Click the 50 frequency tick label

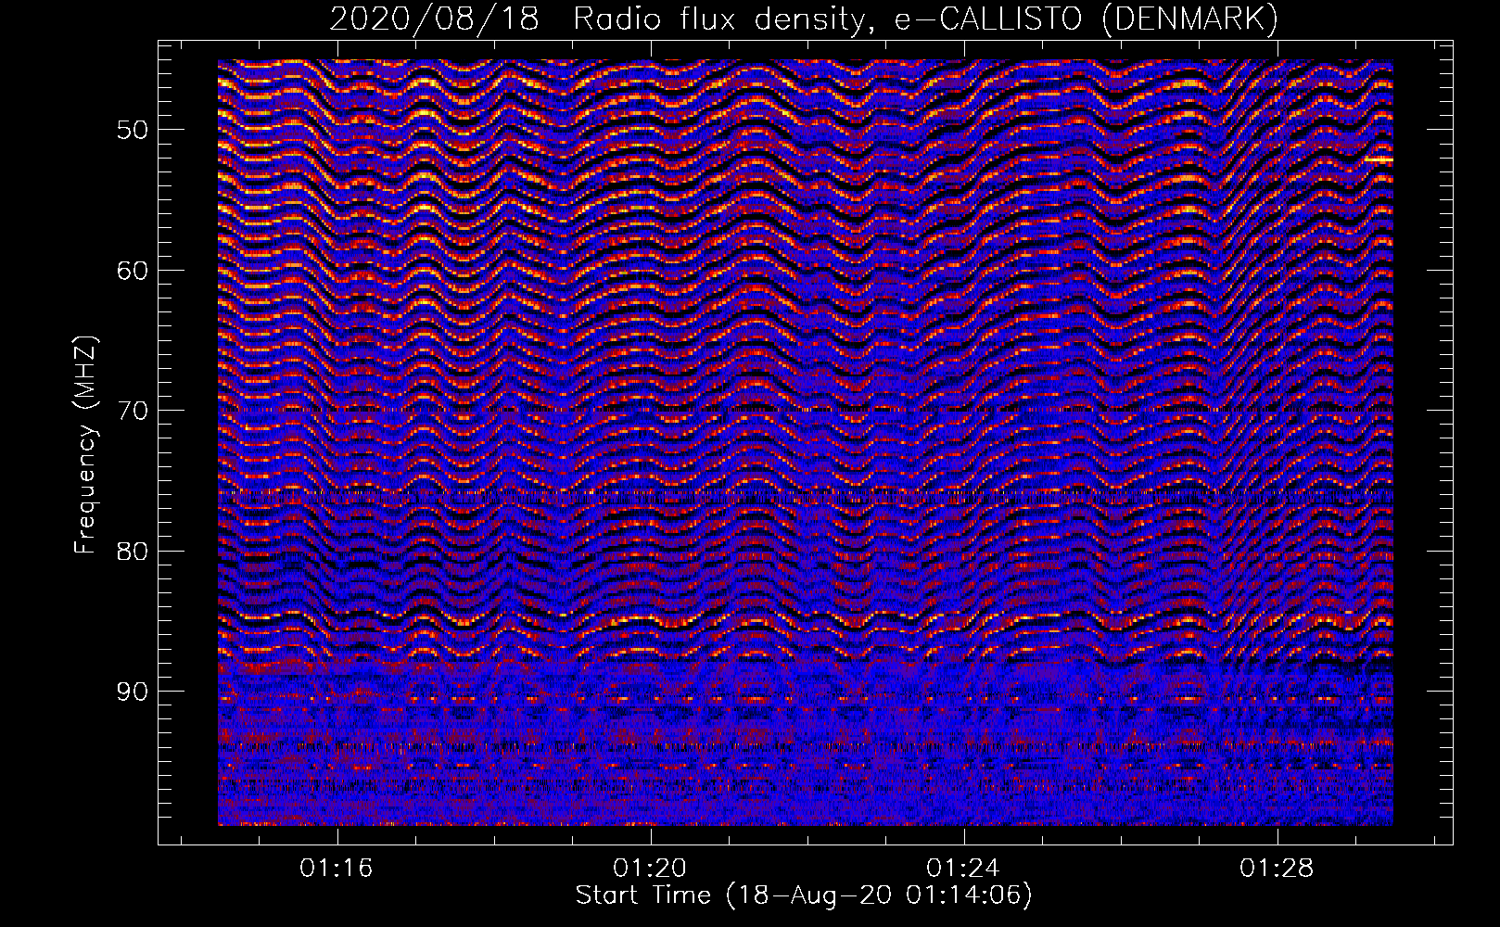pos(133,129)
